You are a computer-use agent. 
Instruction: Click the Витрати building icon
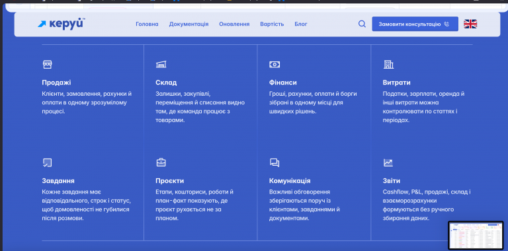click(x=388, y=64)
